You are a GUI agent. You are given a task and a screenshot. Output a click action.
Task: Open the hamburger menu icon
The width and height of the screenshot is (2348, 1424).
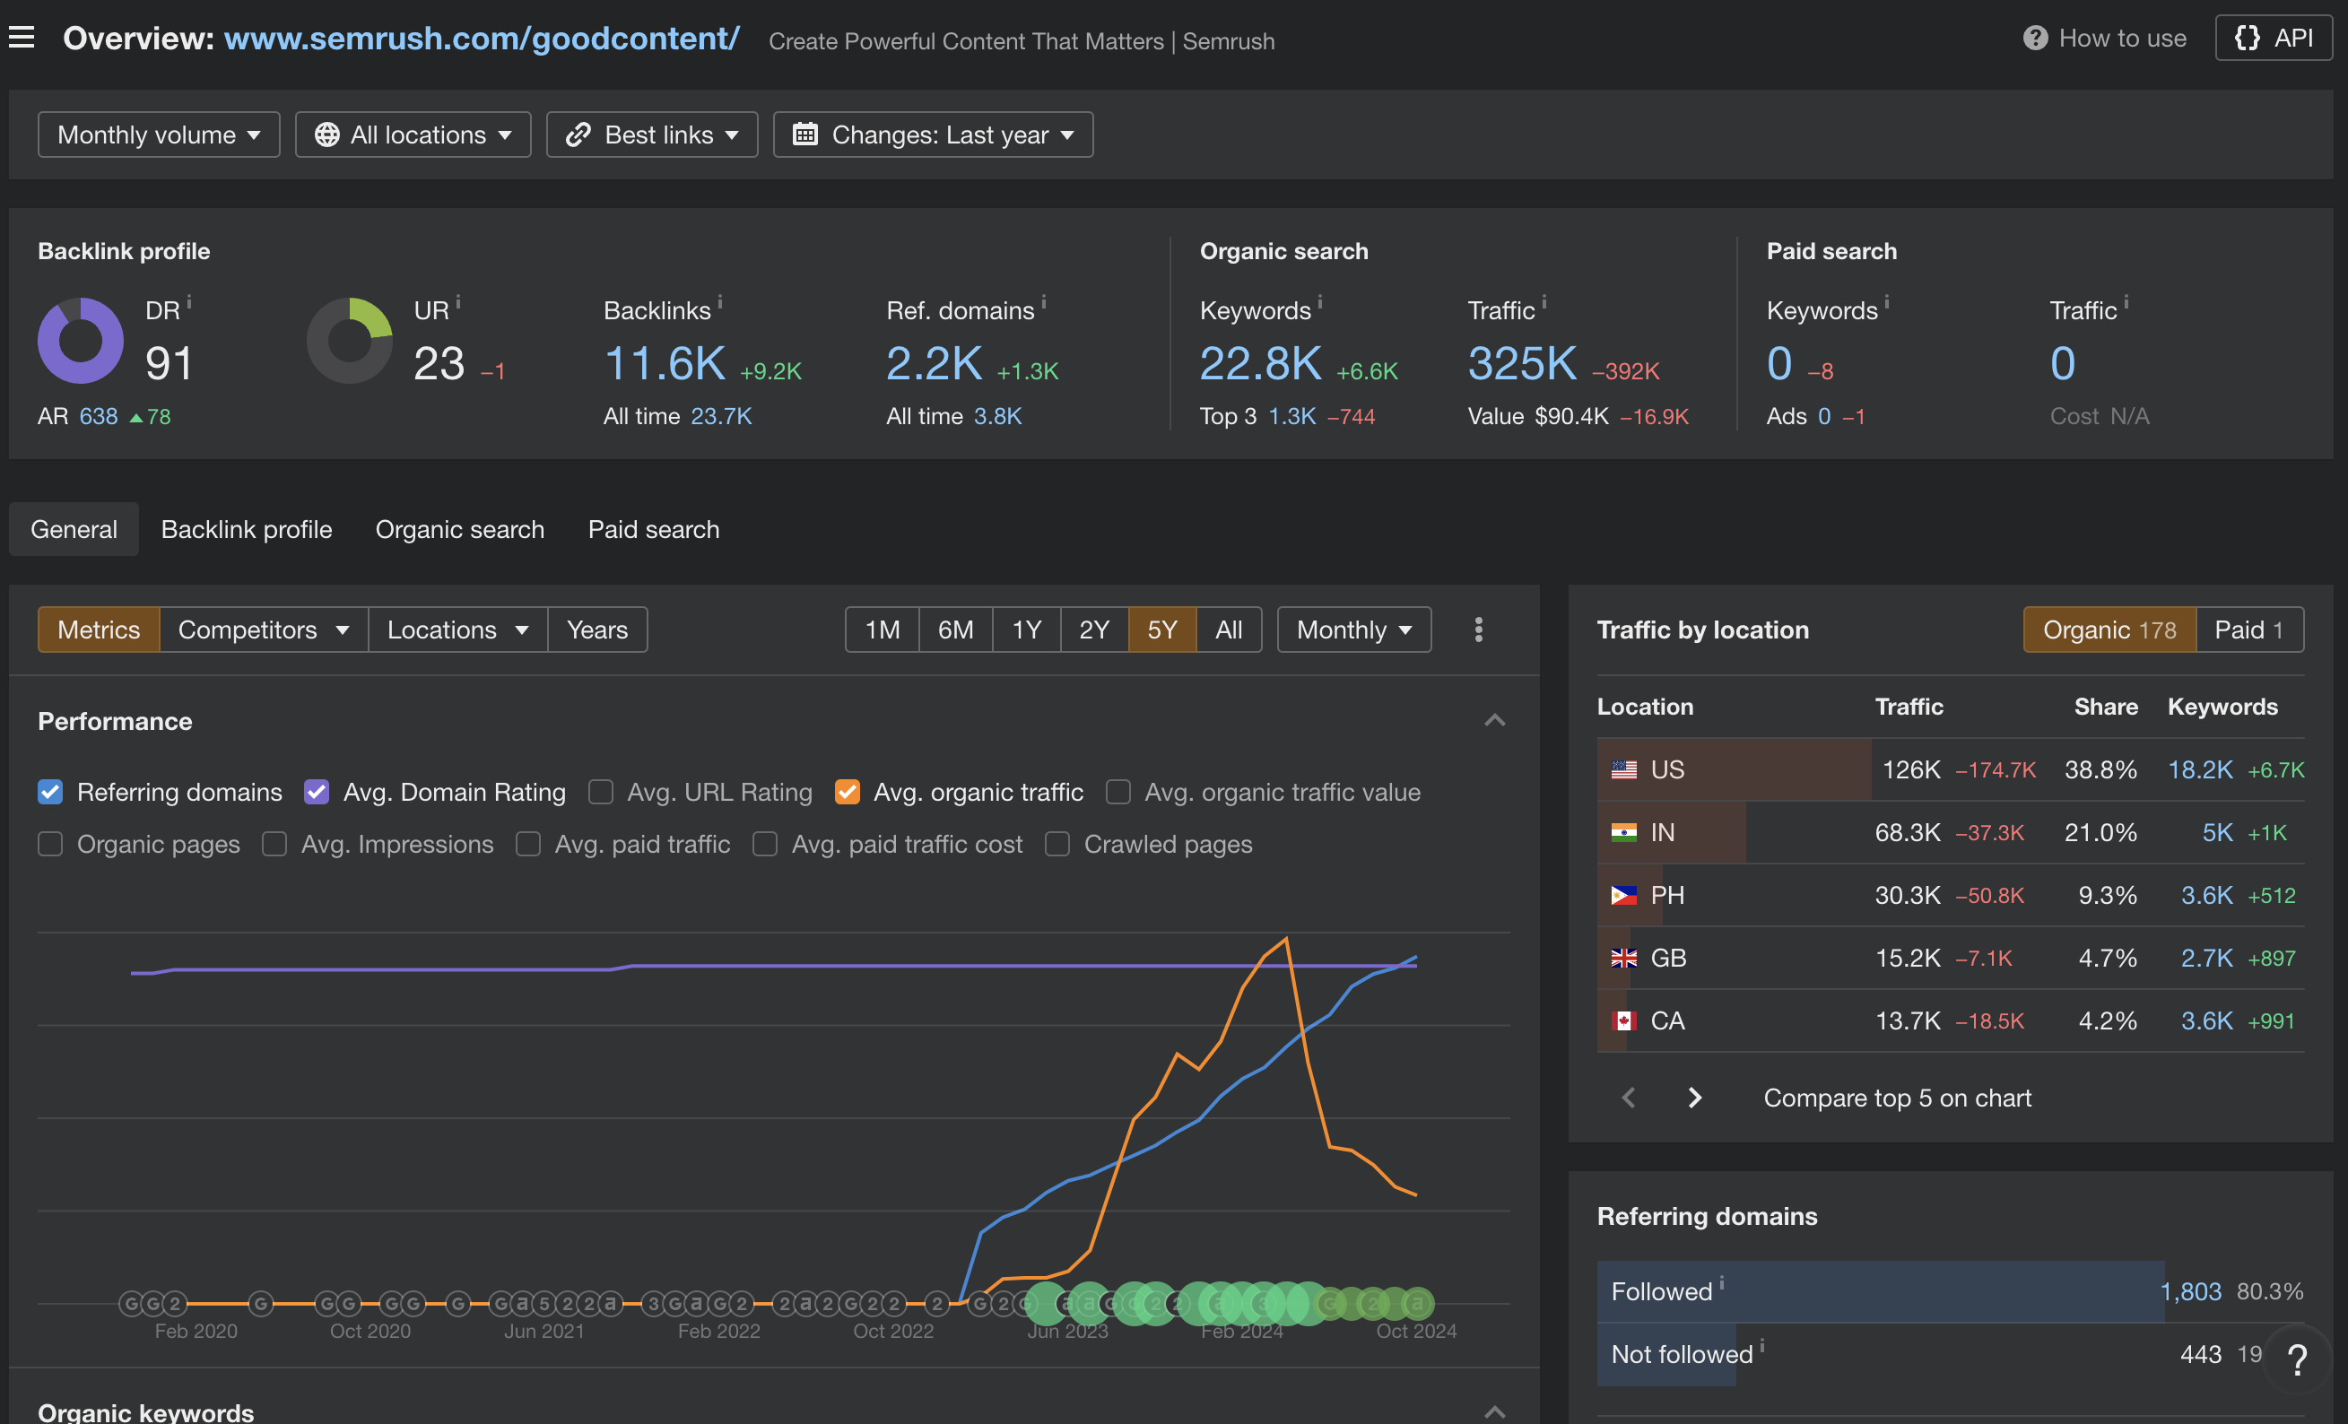[22, 37]
